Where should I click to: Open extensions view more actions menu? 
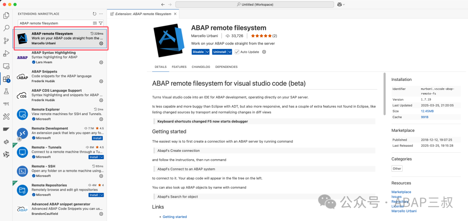tap(101, 14)
